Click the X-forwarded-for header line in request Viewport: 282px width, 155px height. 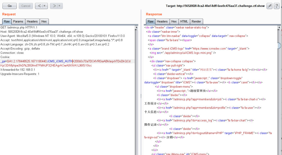click(x=18, y=70)
